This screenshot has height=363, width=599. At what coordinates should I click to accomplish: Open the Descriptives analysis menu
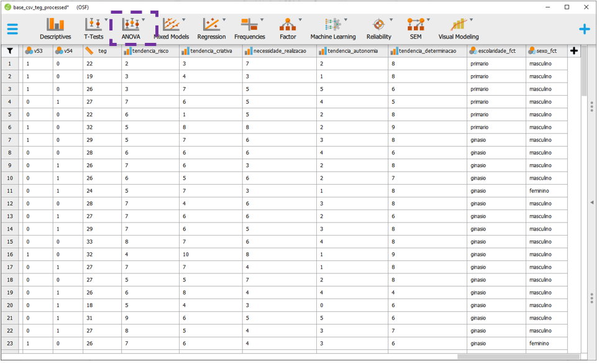pos(55,29)
